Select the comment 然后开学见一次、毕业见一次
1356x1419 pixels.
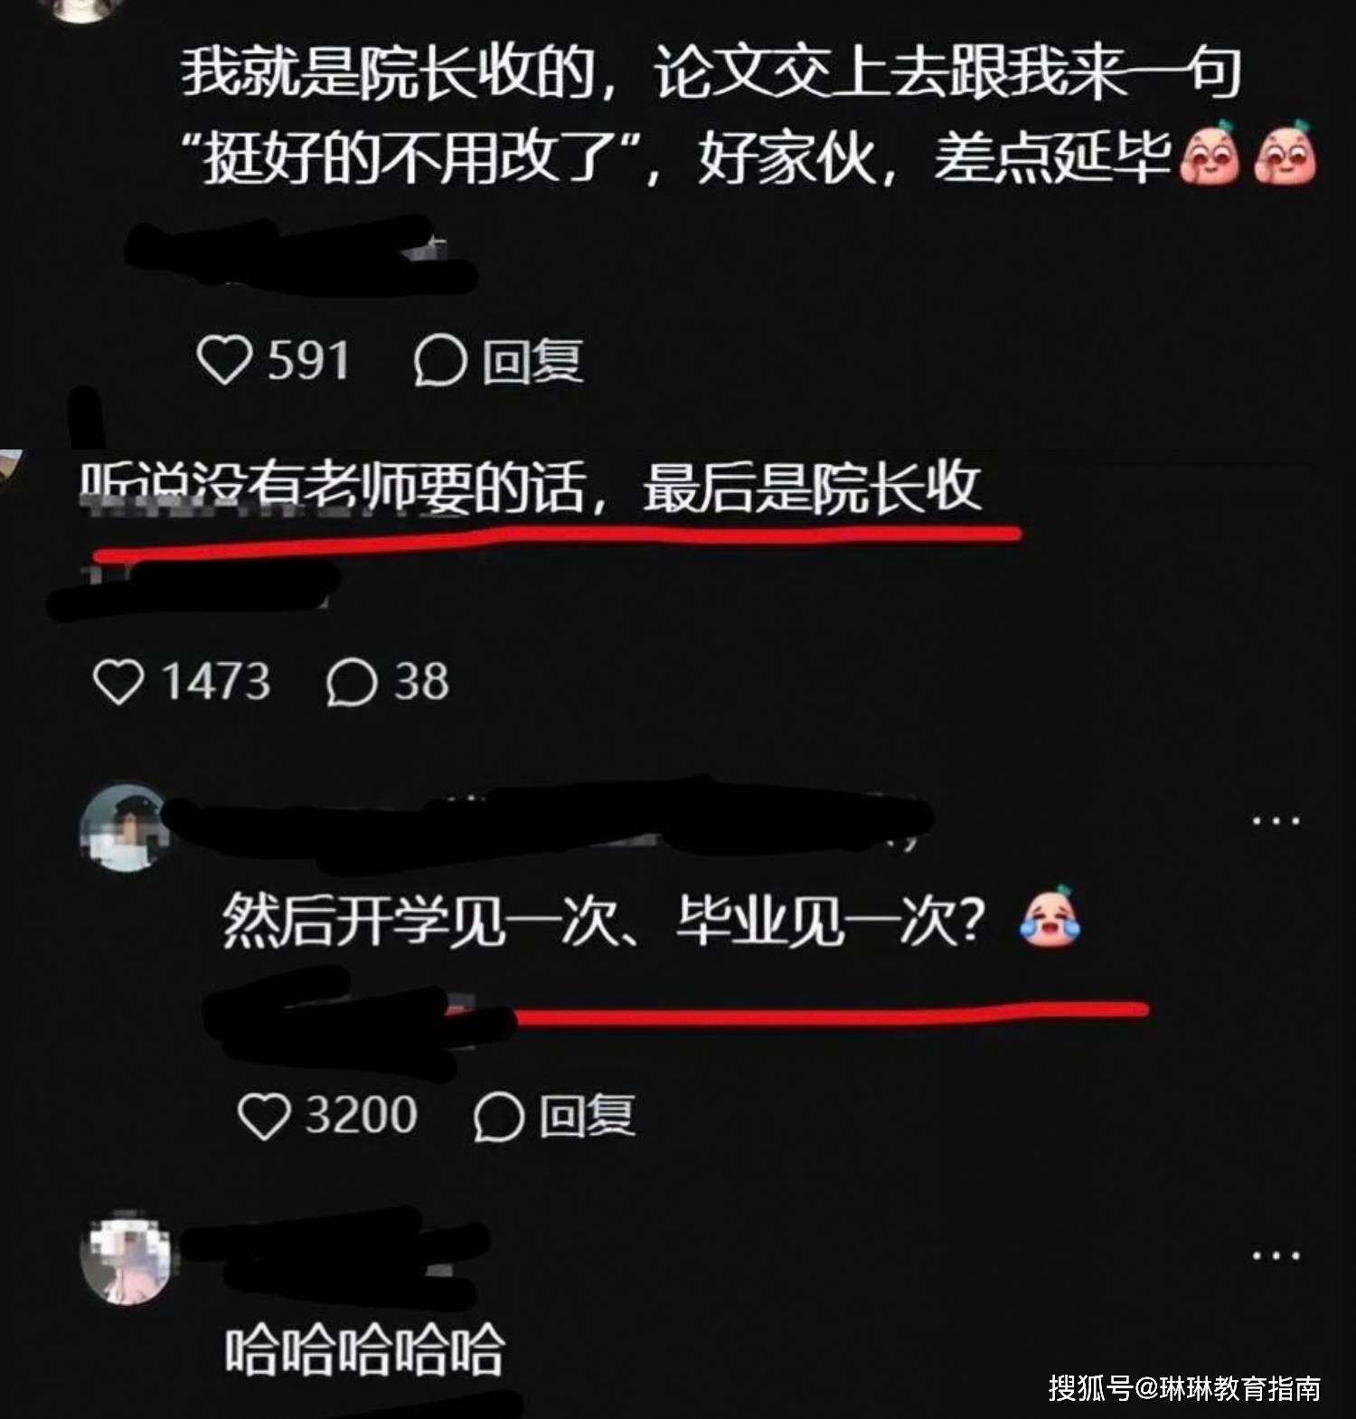(603, 921)
